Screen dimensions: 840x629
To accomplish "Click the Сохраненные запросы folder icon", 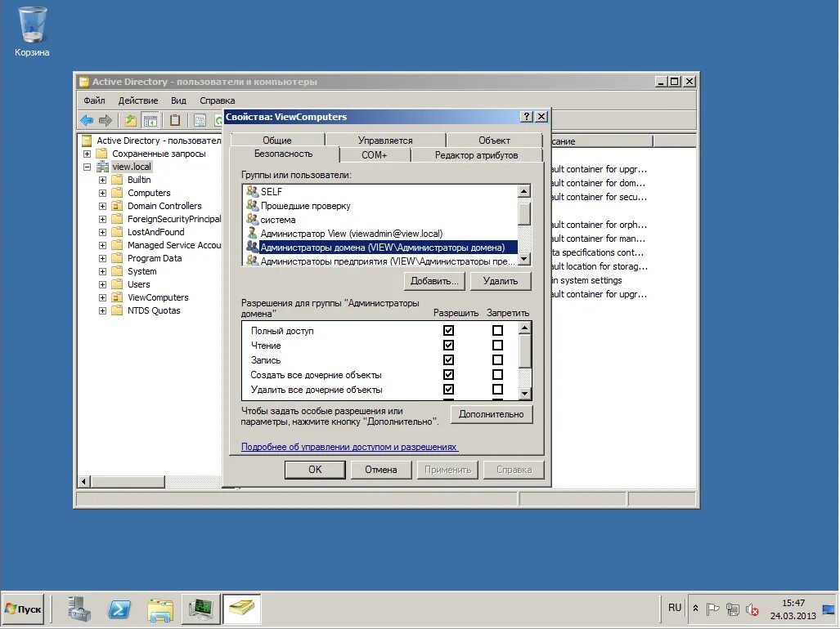I will (101, 154).
